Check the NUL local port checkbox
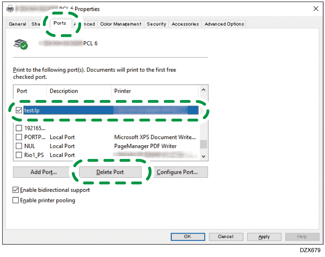Viewport: 325px width, 257px height. click(x=19, y=146)
